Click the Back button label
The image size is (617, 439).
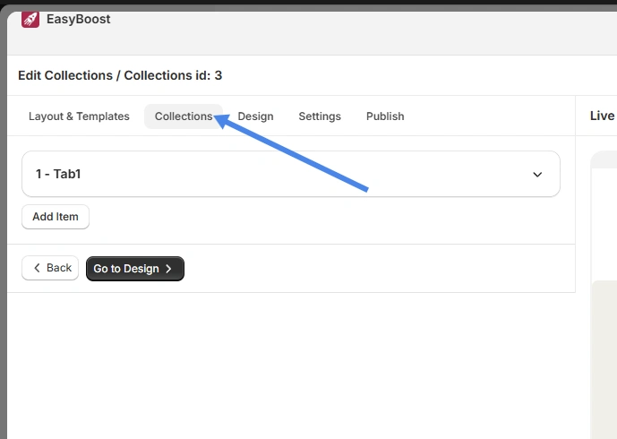tap(59, 268)
